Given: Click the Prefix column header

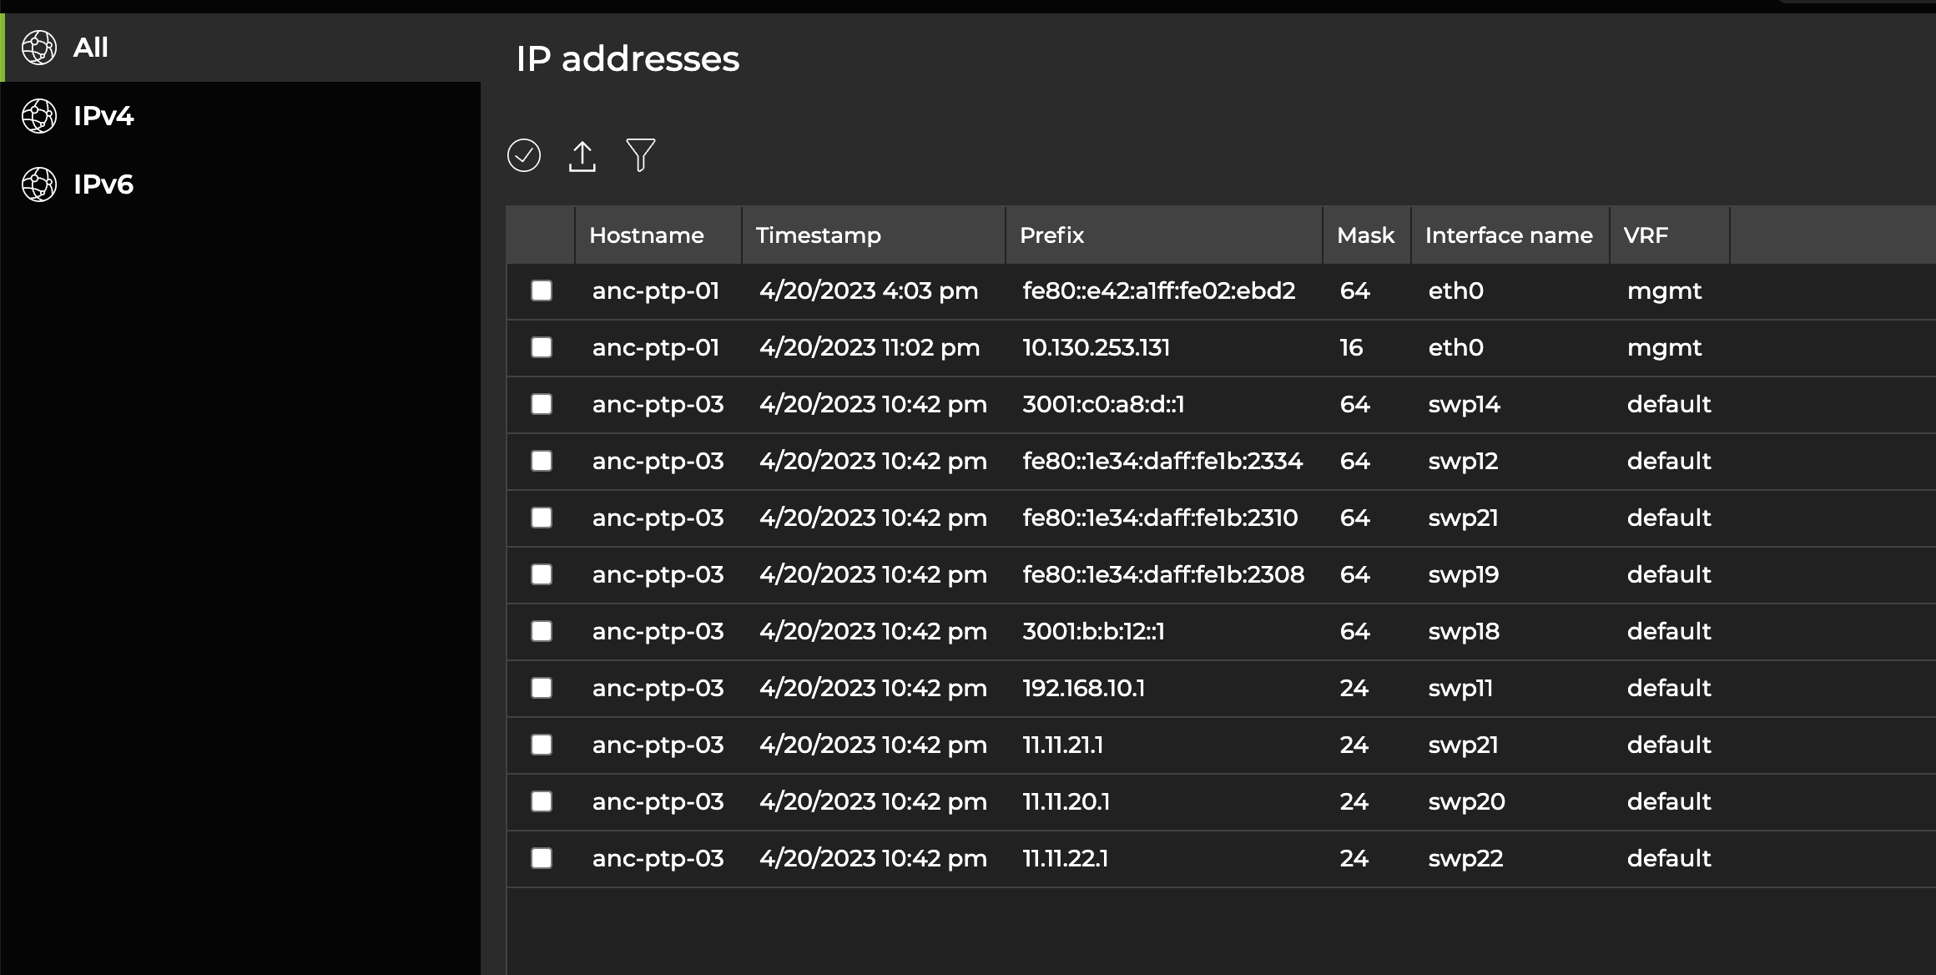Looking at the screenshot, I should point(1051,235).
